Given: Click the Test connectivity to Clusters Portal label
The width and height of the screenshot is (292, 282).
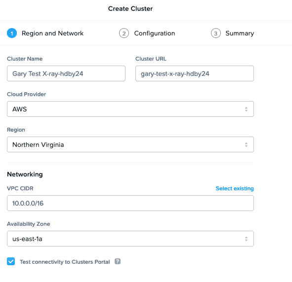Looking at the screenshot, I should [65, 262].
